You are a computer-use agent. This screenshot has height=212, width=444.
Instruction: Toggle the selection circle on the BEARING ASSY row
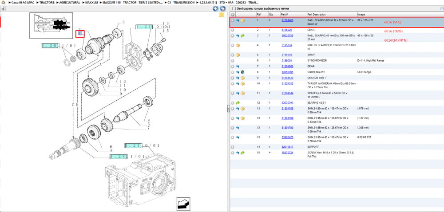[x=233, y=103]
